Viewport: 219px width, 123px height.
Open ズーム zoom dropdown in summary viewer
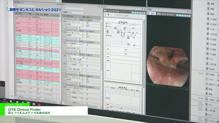121,15
